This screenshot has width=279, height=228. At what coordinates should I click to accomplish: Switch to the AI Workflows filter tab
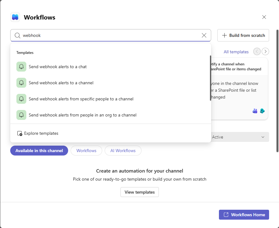(x=123, y=151)
